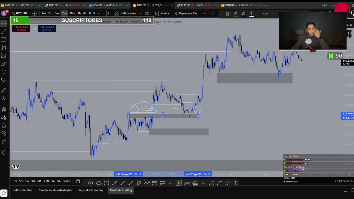This screenshot has height=199, width=354.
Task: Open the Editor de Pine tab
Action: point(23,190)
